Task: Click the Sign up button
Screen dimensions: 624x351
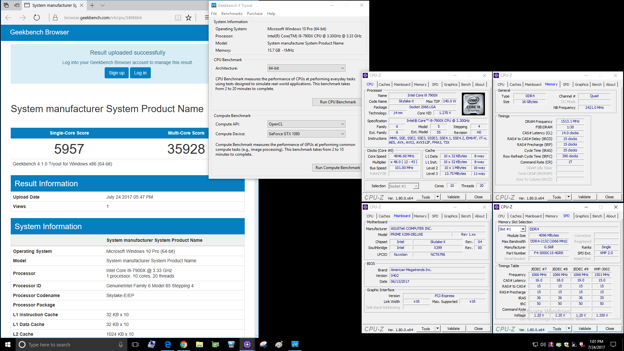Action: coord(117,73)
